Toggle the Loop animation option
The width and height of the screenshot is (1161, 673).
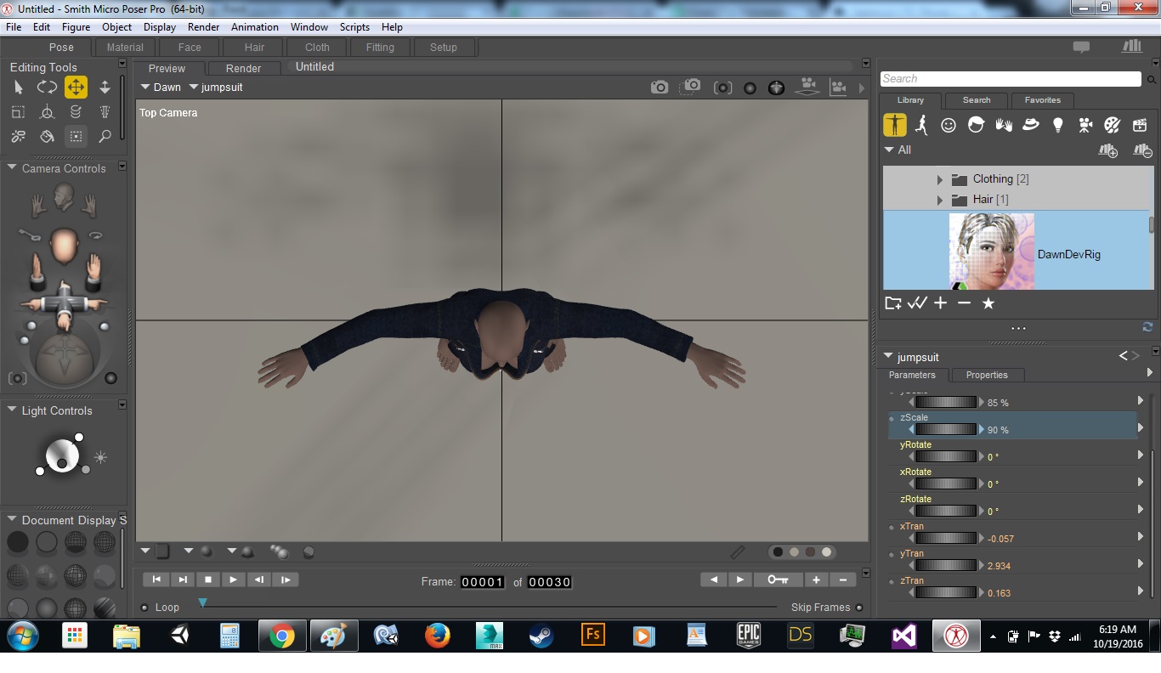pos(145,608)
